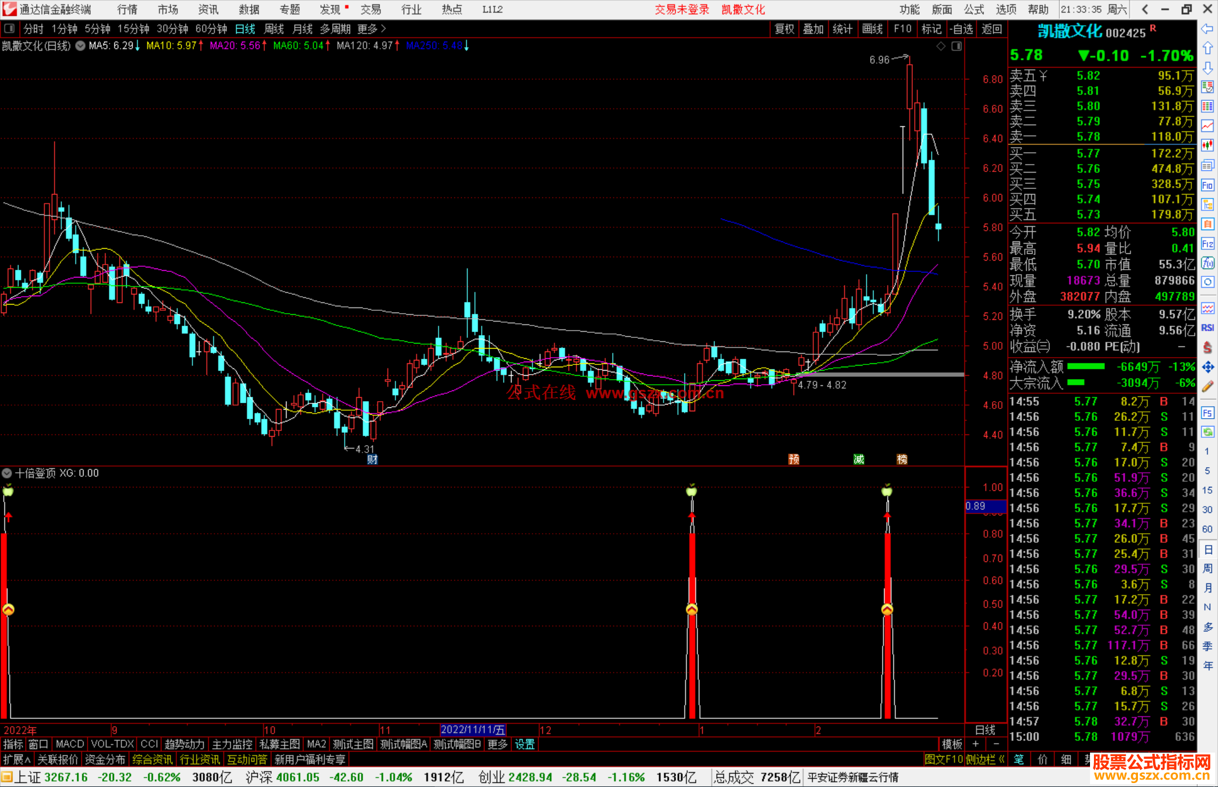The image size is (1218, 787).
Task: Expand the 扩展 panel at bottom left
Action: 17,759
